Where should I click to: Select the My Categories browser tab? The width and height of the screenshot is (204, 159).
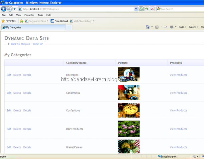point(33,27)
